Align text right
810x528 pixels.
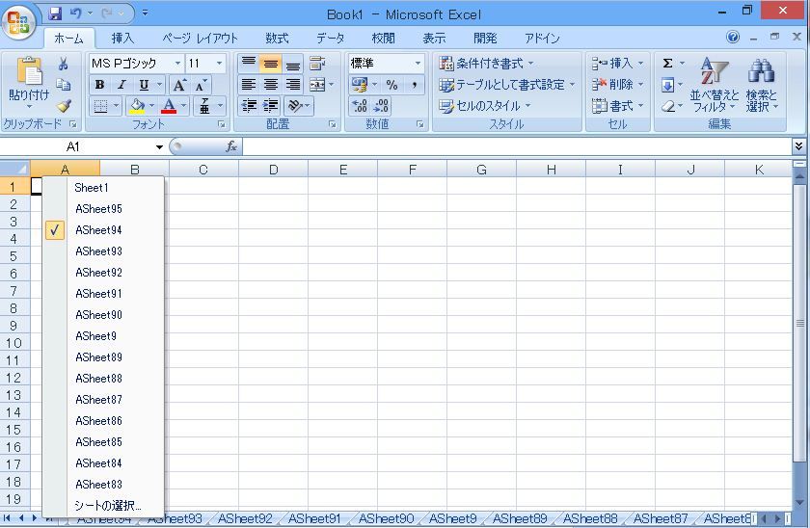pos(293,85)
